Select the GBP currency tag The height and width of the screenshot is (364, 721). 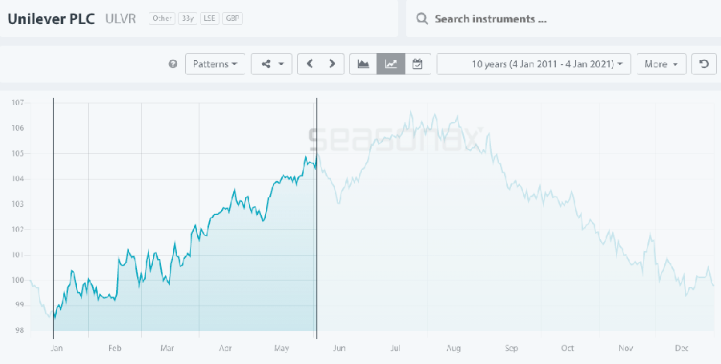(x=232, y=18)
